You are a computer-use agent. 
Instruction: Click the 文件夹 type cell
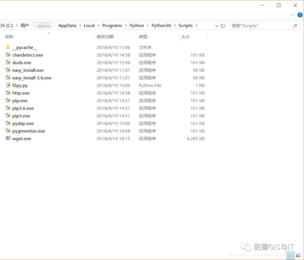coord(145,48)
